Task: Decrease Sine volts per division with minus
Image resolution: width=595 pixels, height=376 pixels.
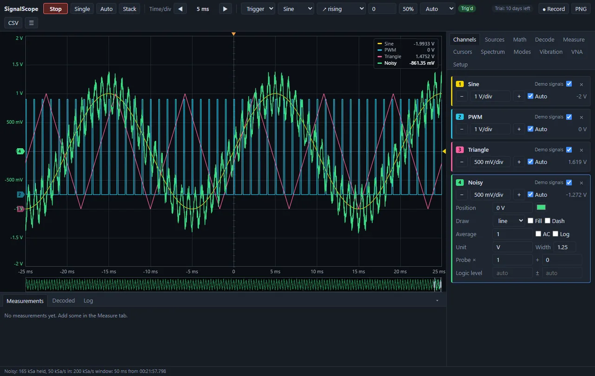Action: pos(461,96)
